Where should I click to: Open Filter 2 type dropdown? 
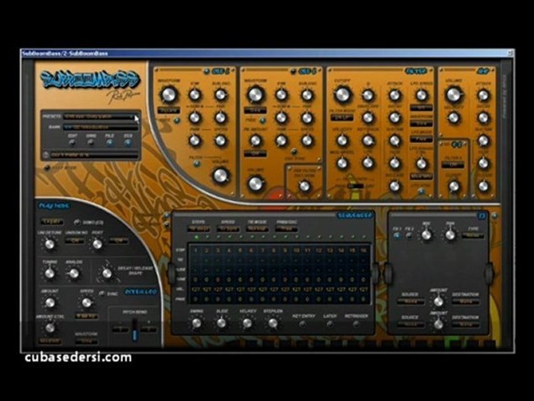453,165
